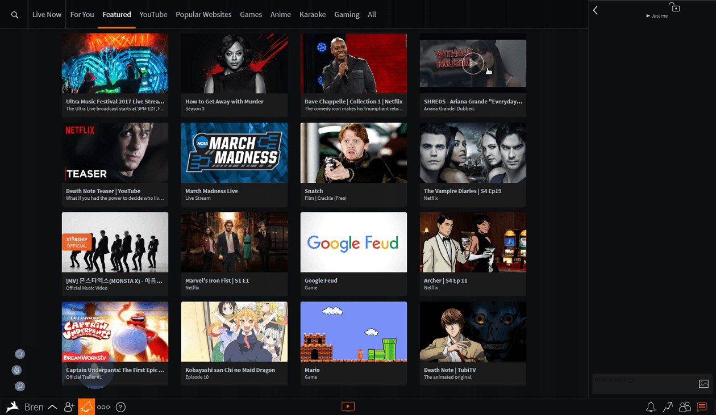The width and height of the screenshot is (716, 415).
Task: Click 'Death Note Teaser | YouTube' title
Action: point(103,191)
